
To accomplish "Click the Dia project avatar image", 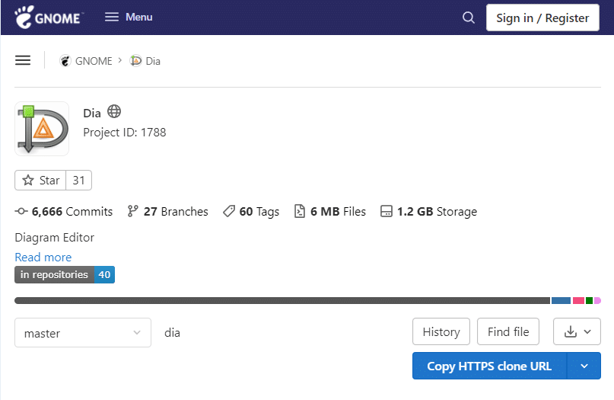I will click(x=42, y=129).
